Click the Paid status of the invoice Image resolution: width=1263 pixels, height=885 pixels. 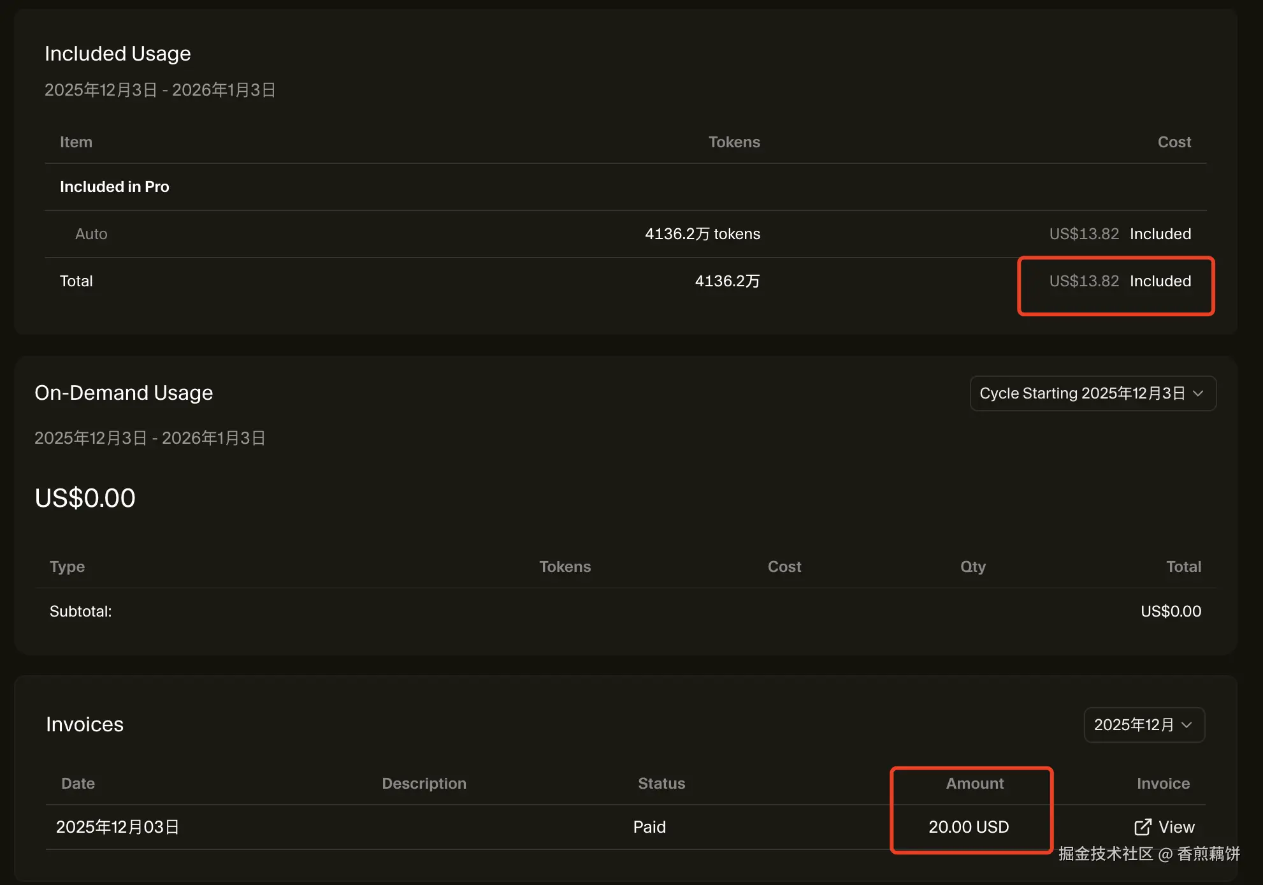(649, 827)
